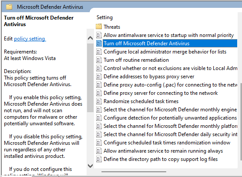Click policy icon for Allow antimalware service remain running
This screenshot has width=242, height=177.
[x=99, y=151]
